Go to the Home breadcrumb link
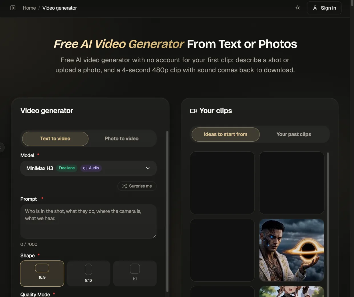The image size is (354, 297). (29, 8)
